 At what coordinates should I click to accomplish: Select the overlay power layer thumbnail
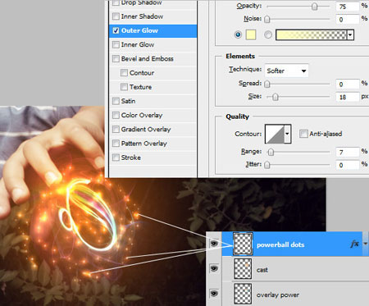(x=243, y=294)
